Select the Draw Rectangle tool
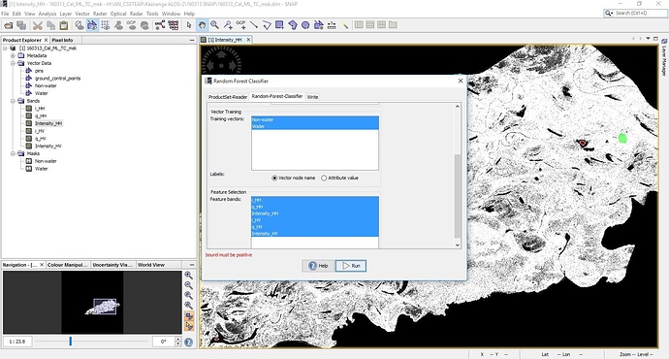Screen dimensions: 669x359 pos(279,25)
